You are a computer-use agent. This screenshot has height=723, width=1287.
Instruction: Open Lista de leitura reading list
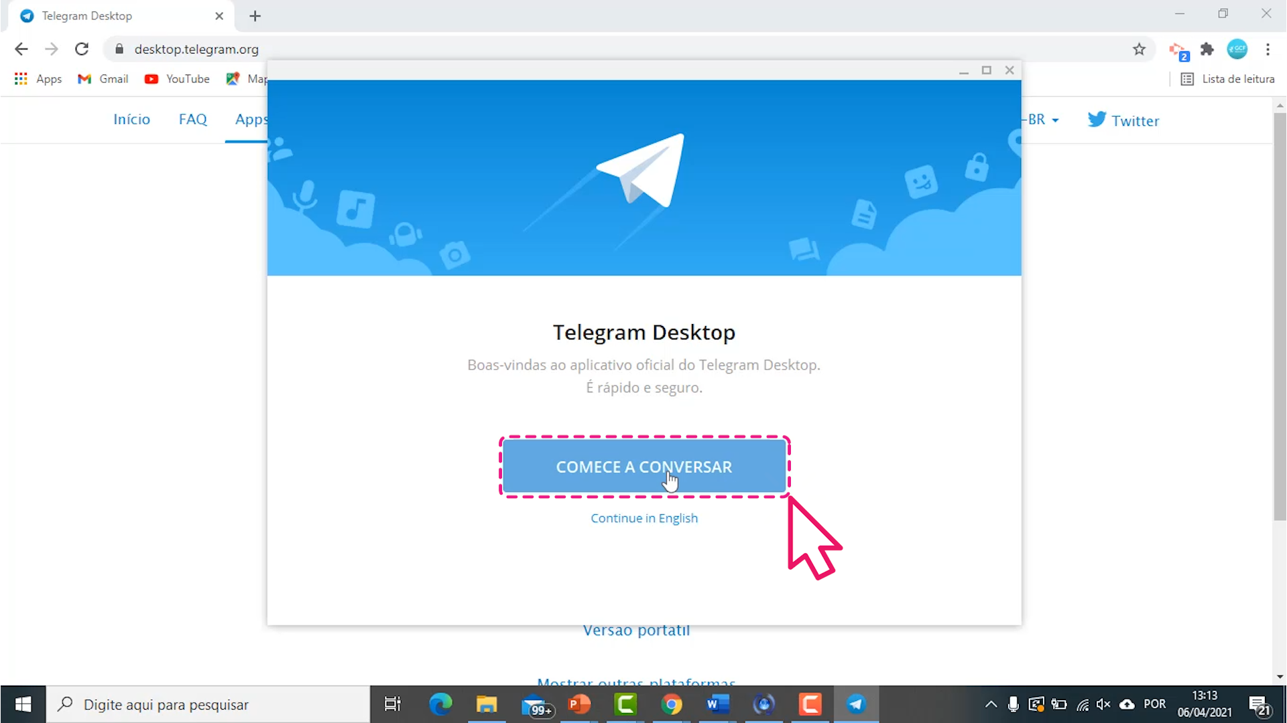[x=1227, y=79]
